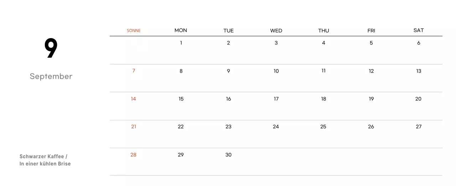Select date 6 in Saturday column
This screenshot has width=456, height=186.
click(419, 43)
